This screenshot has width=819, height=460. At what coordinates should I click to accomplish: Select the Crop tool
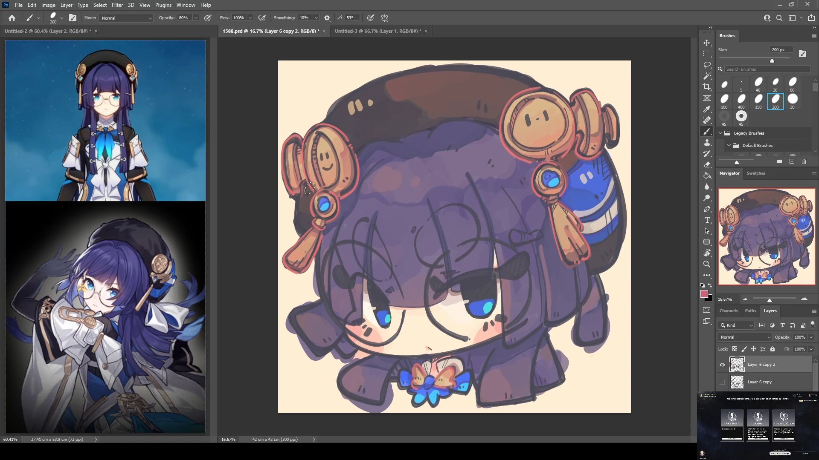tap(707, 87)
